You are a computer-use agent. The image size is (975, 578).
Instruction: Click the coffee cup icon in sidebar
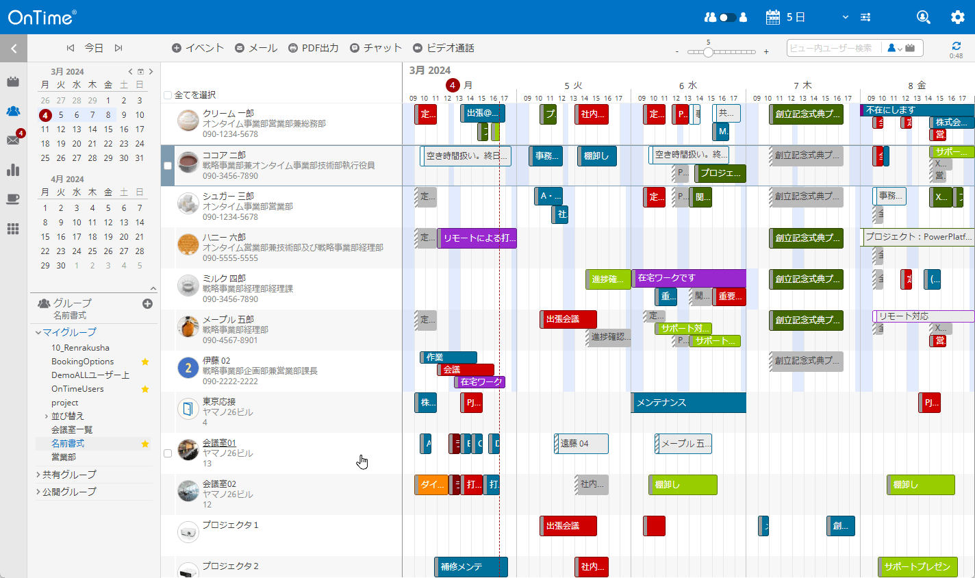pos(12,199)
